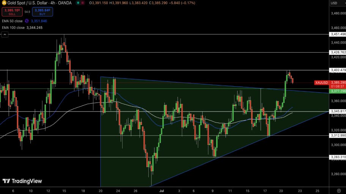Click the 3,300.000 price scale label
The width and height of the screenshot is (346, 194).
338,145
